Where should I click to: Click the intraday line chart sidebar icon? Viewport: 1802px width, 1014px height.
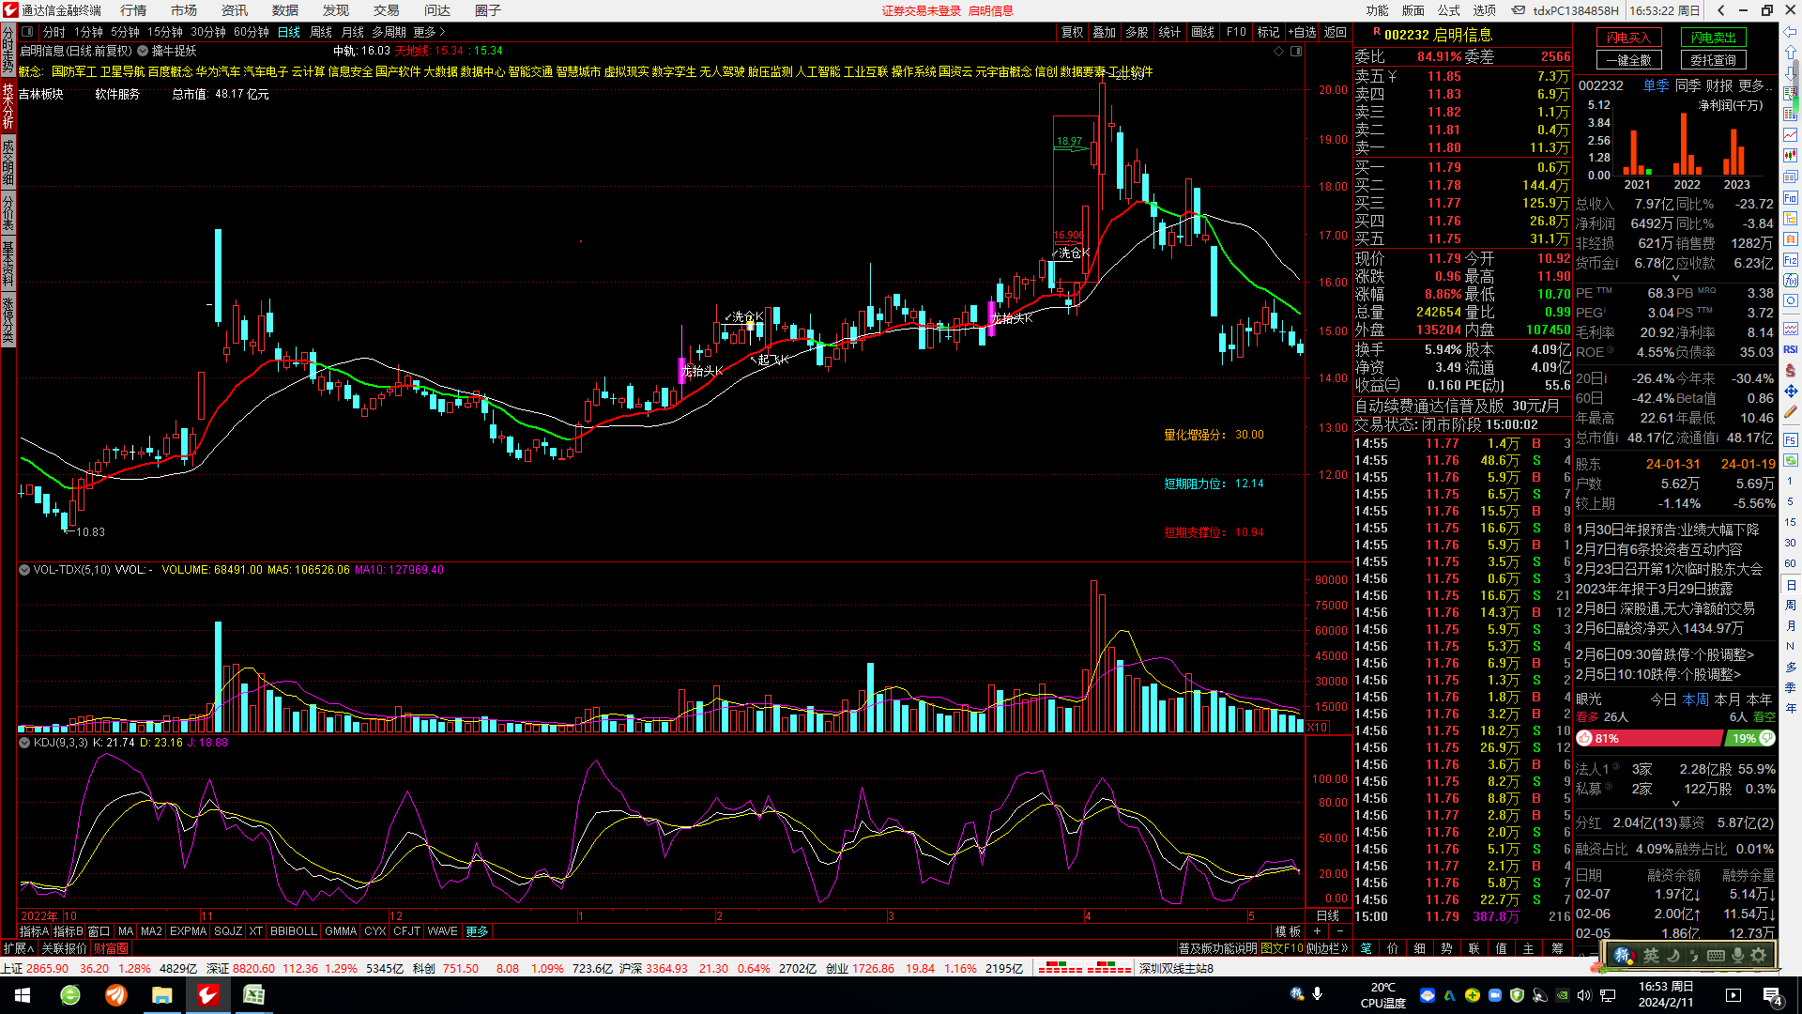(x=1791, y=135)
